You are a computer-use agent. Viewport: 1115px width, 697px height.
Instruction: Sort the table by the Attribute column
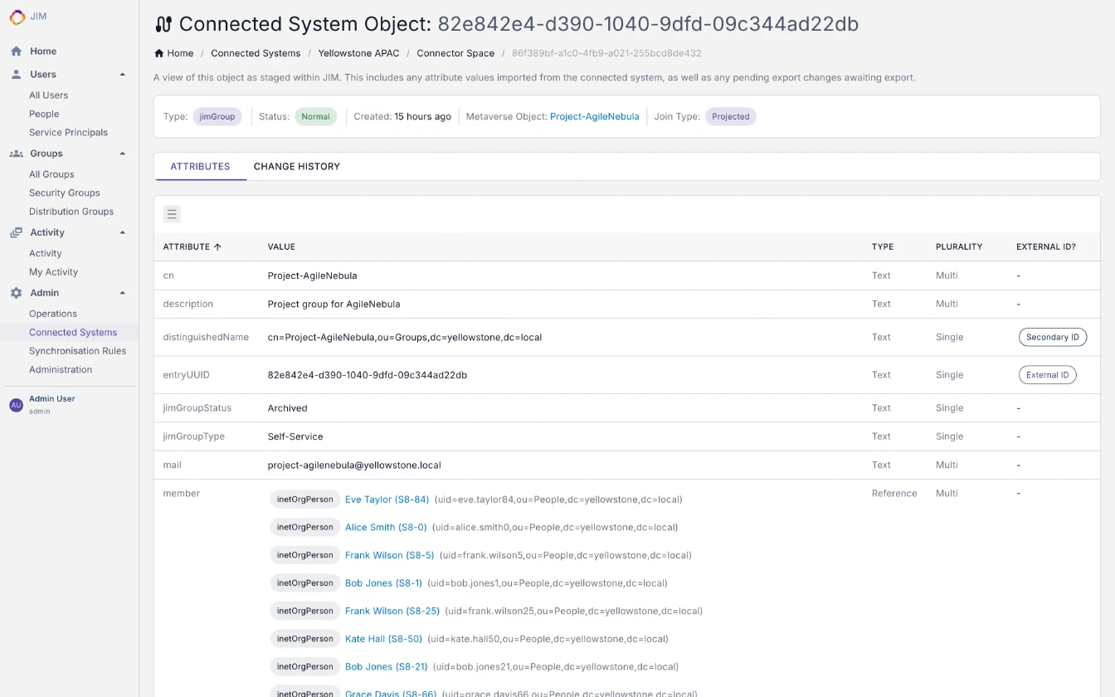click(x=191, y=246)
